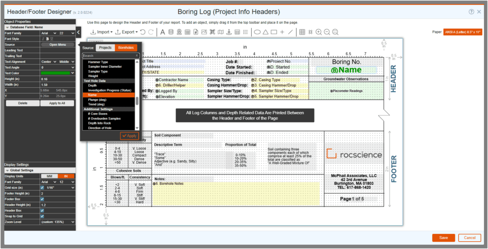Viewport: 488px width, 249px height.
Task: Select Plunge (deg) in source list
Action: pyautogui.click(x=109, y=99)
